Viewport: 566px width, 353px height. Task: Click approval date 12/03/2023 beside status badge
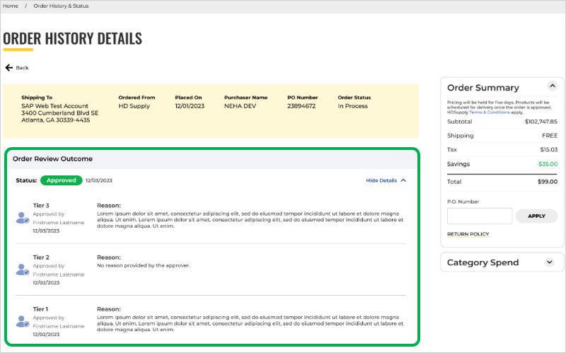[99, 180]
